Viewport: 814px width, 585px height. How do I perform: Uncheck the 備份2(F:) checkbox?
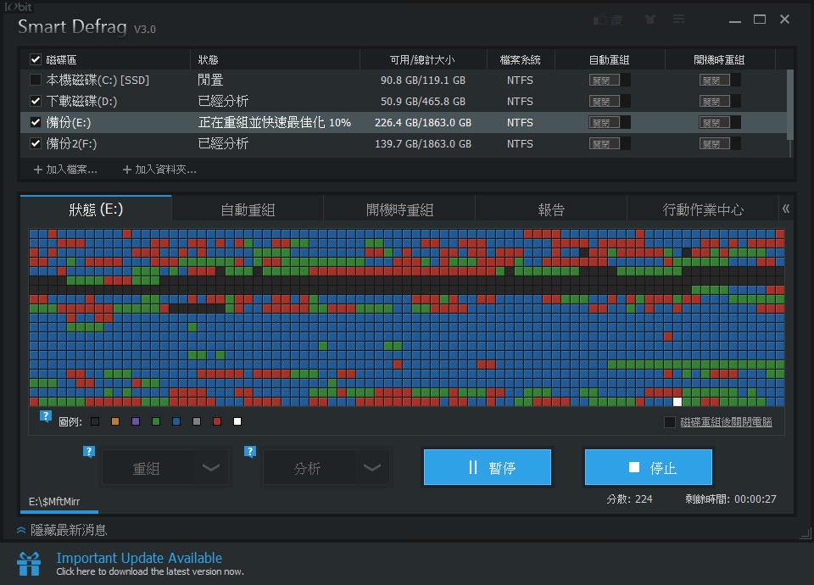click(x=36, y=144)
